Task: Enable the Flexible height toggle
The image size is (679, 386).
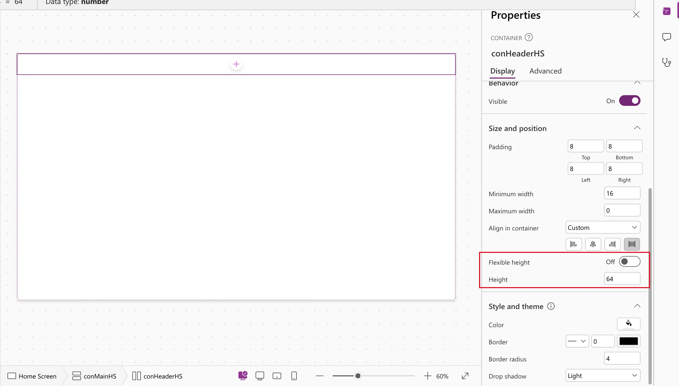Action: 630,262
